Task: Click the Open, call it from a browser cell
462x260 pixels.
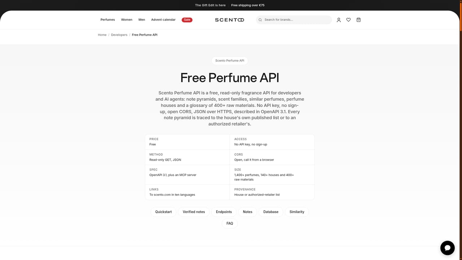Action: (x=272, y=157)
